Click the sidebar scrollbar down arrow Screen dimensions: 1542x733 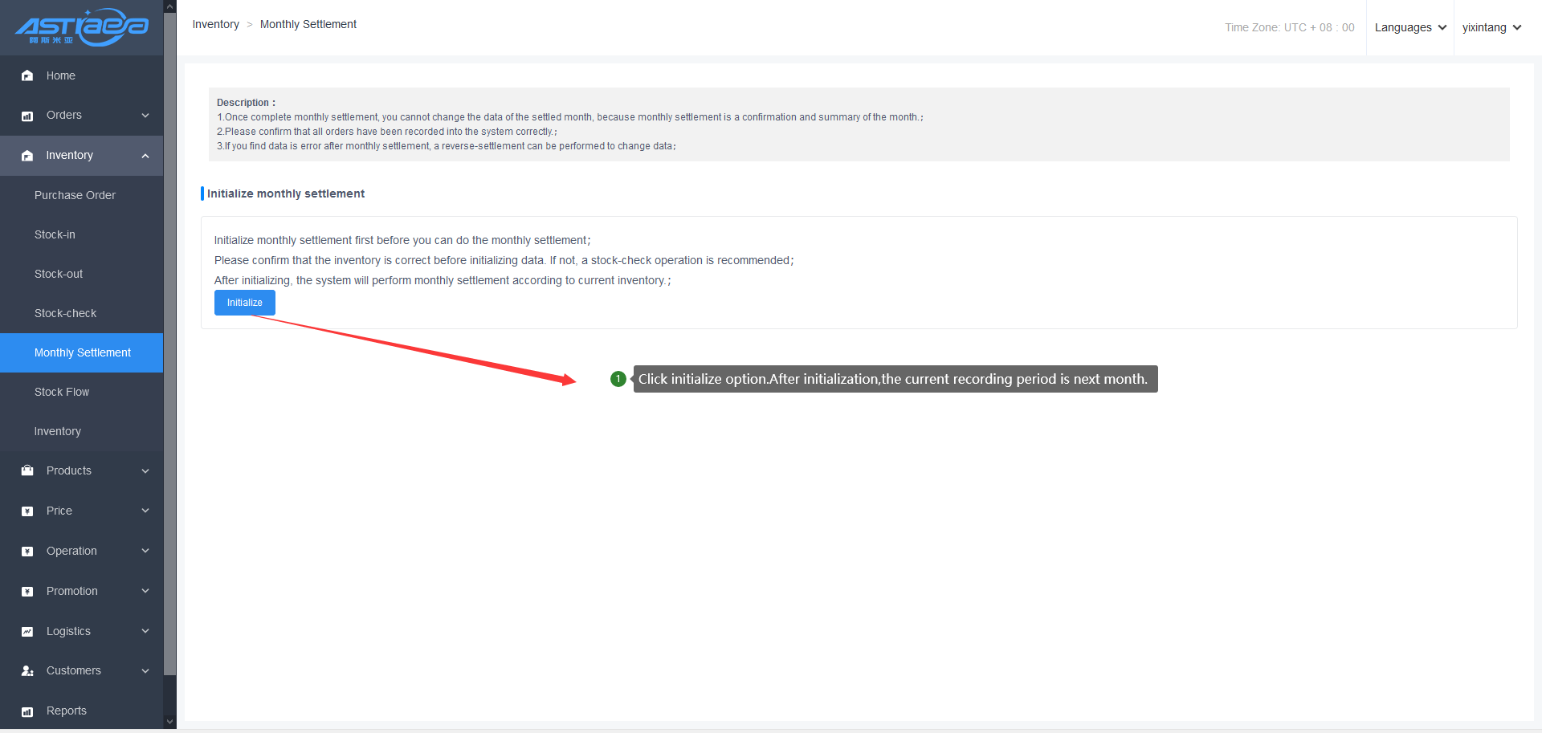tap(169, 722)
